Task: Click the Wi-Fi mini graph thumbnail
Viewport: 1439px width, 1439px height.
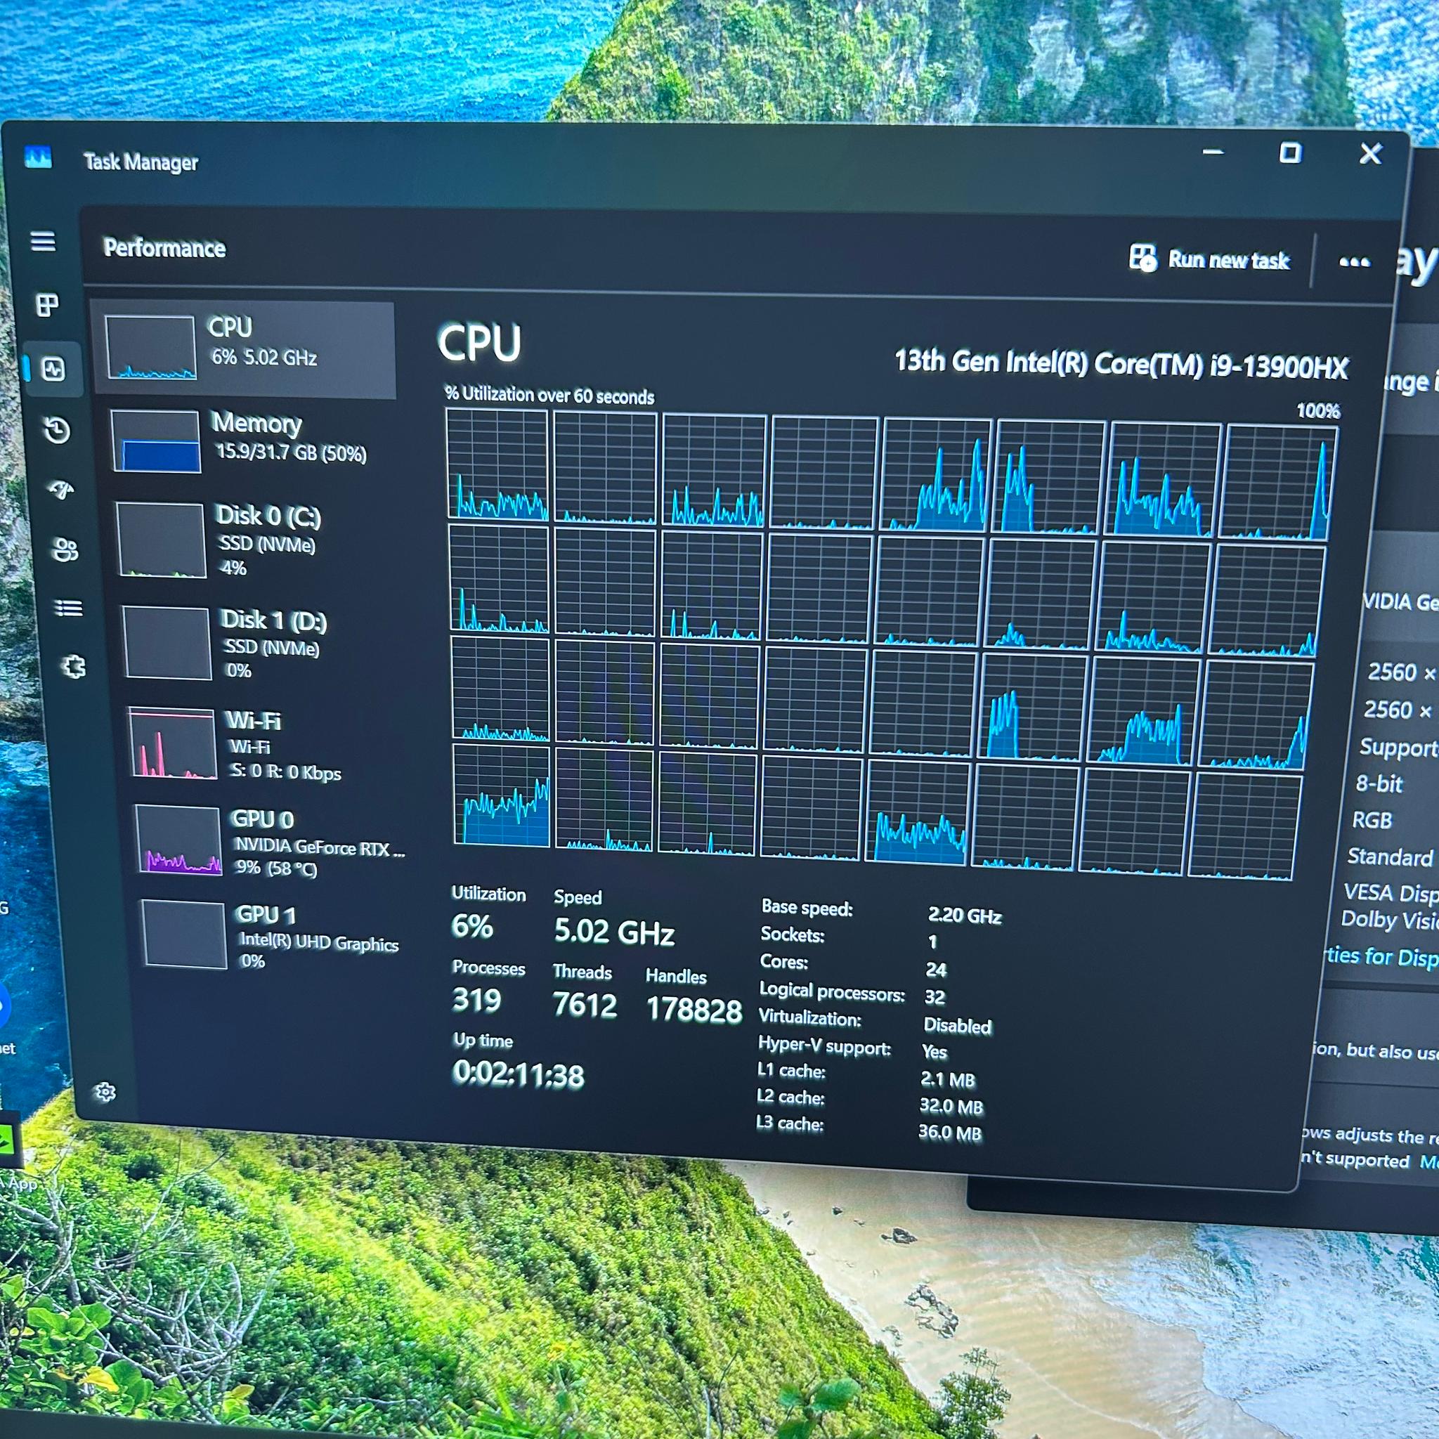Action: (173, 743)
